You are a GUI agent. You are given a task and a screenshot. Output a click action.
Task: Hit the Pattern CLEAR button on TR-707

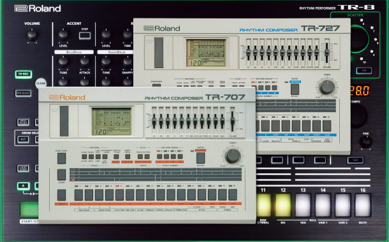pyautogui.click(x=84, y=157)
